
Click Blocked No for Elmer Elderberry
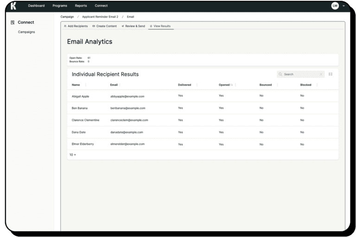302,144
